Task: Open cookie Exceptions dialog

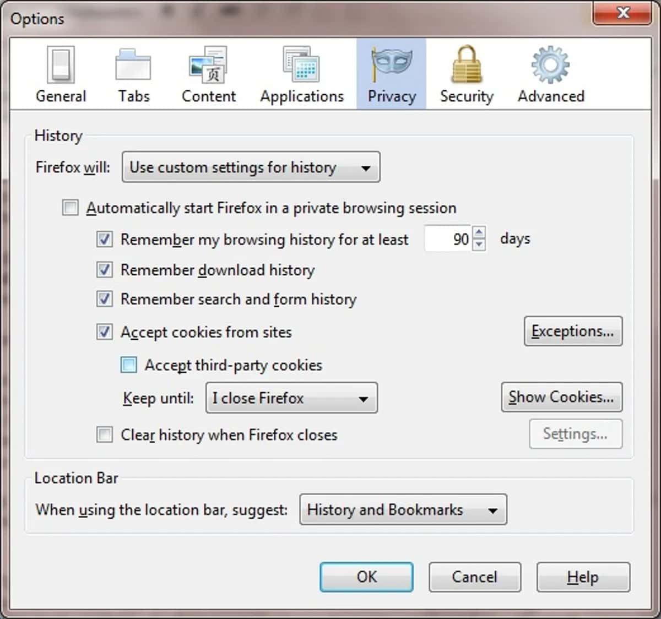Action: [x=573, y=331]
